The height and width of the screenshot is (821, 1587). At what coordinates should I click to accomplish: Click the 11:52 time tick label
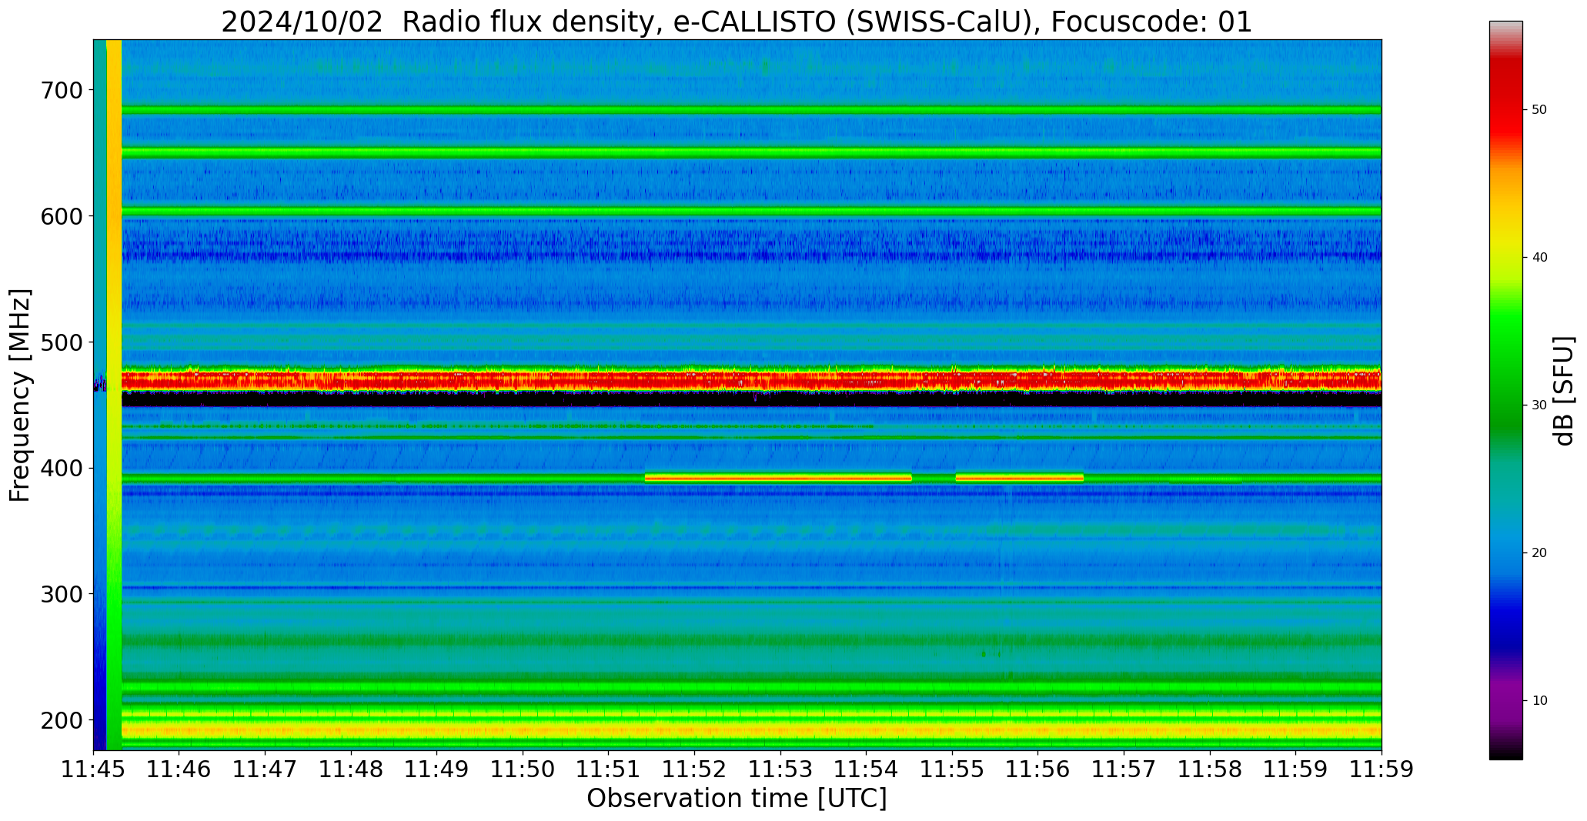coord(695,769)
